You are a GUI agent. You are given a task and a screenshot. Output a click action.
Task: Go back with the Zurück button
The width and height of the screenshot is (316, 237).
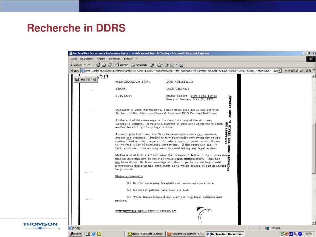76,65
